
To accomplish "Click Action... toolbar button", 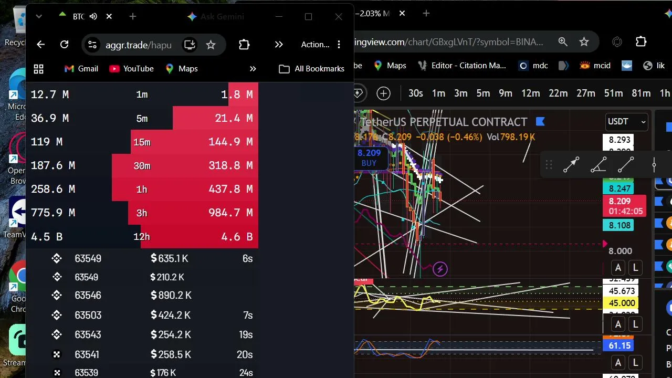I will tap(315, 45).
